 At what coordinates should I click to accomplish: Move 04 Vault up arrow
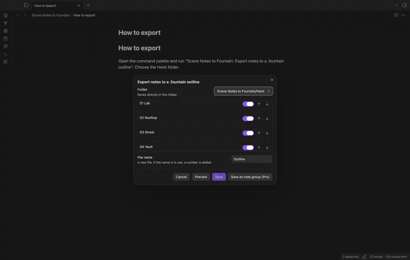pyautogui.click(x=259, y=148)
